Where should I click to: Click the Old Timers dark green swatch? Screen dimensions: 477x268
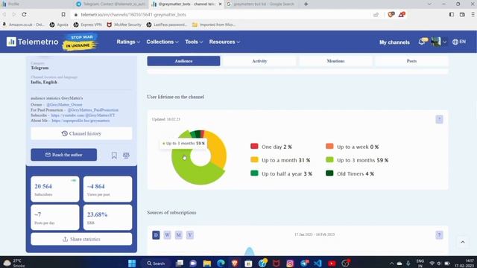(x=329, y=173)
